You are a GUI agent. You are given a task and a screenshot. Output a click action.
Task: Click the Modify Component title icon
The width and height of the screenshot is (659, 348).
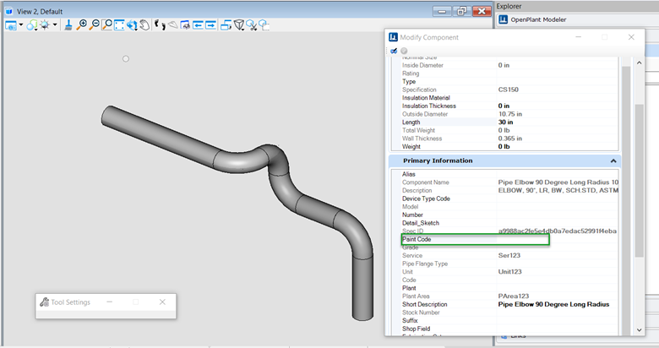click(x=393, y=37)
